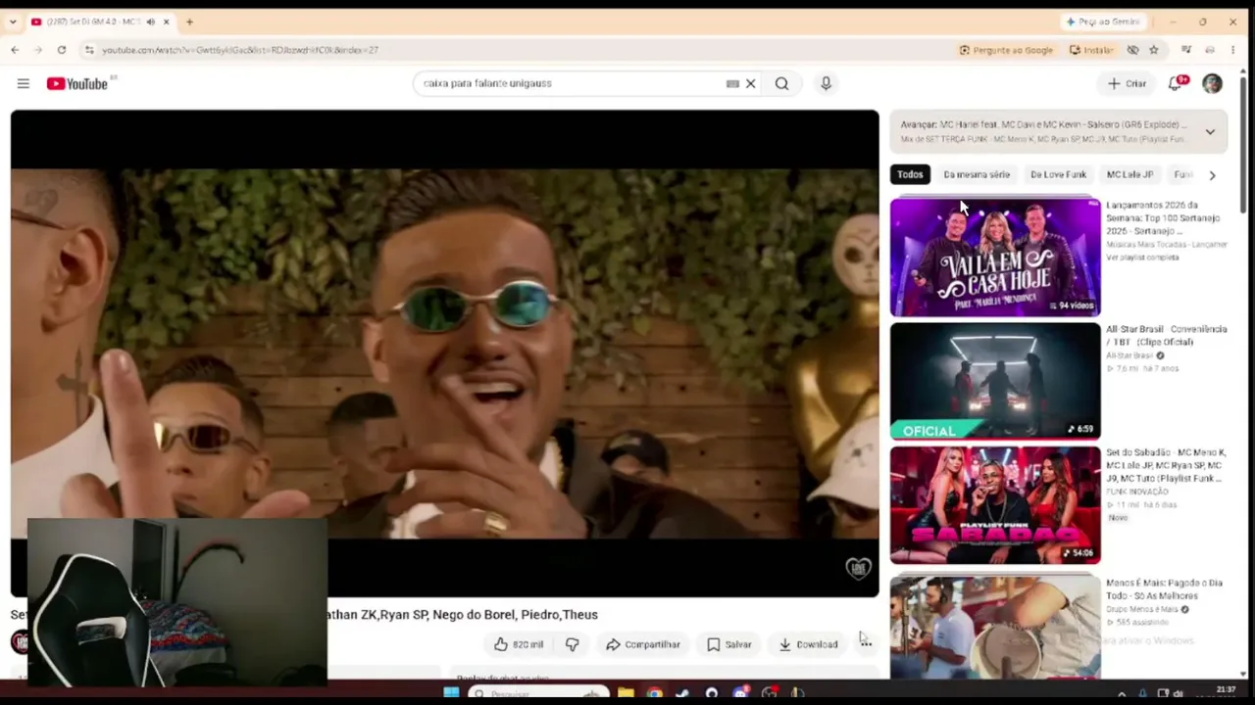Open the YouTube guide hamburger menu
Image resolution: width=1255 pixels, height=705 pixels.
[24, 83]
